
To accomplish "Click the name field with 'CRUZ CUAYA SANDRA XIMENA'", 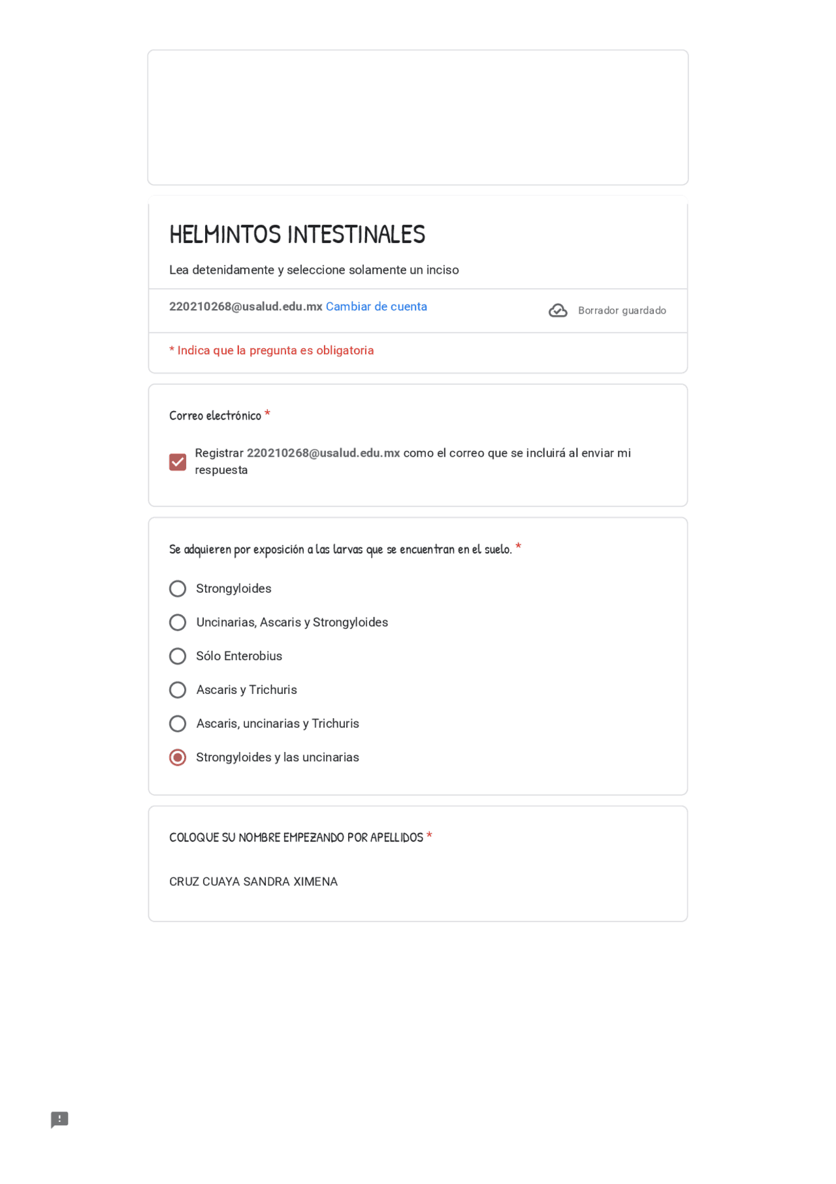I will (253, 881).
